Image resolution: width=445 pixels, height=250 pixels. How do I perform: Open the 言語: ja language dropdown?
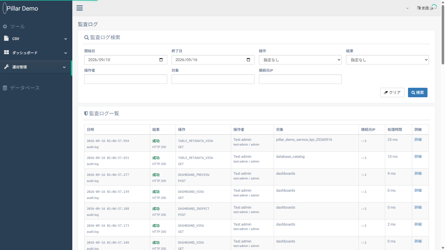(x=427, y=8)
